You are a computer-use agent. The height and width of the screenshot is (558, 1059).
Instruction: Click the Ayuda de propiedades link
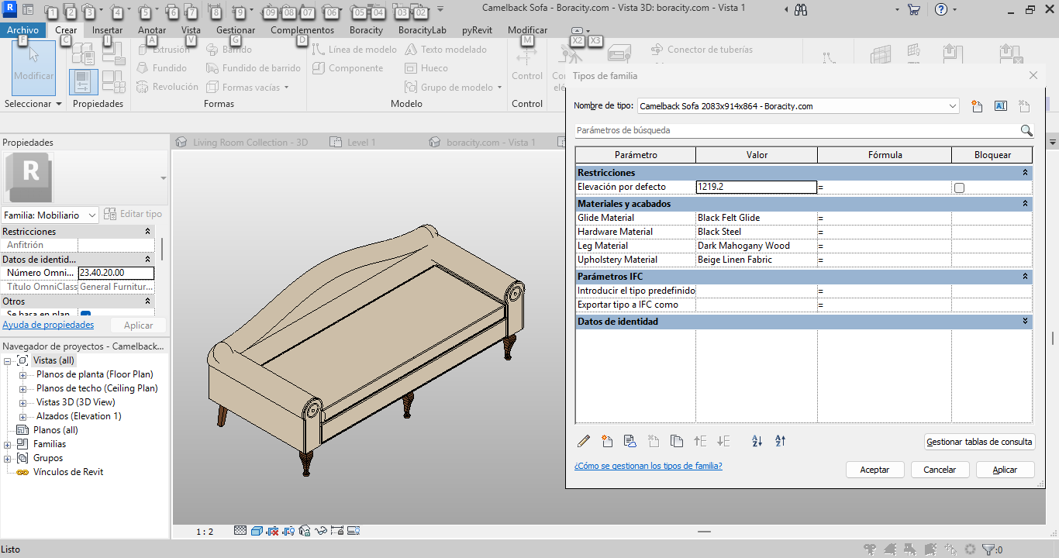[48, 325]
